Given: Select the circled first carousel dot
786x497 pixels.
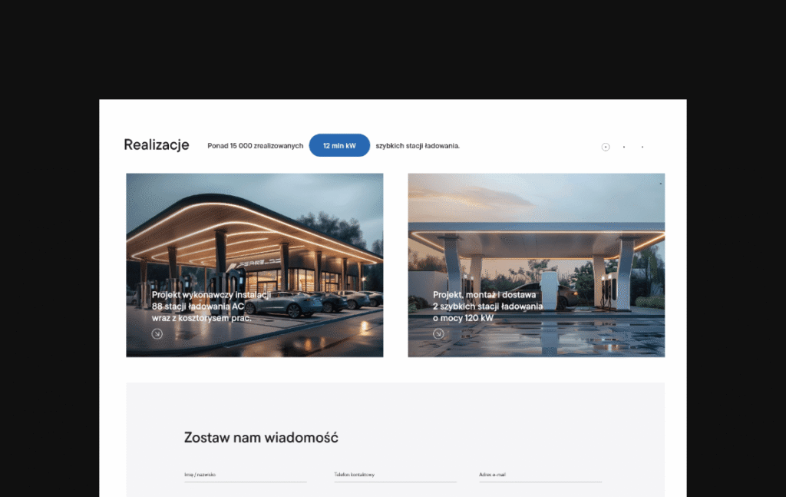Looking at the screenshot, I should point(606,147).
